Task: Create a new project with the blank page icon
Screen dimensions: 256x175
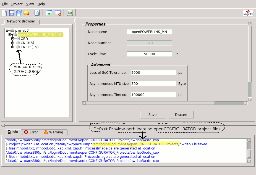Action: (4, 13)
